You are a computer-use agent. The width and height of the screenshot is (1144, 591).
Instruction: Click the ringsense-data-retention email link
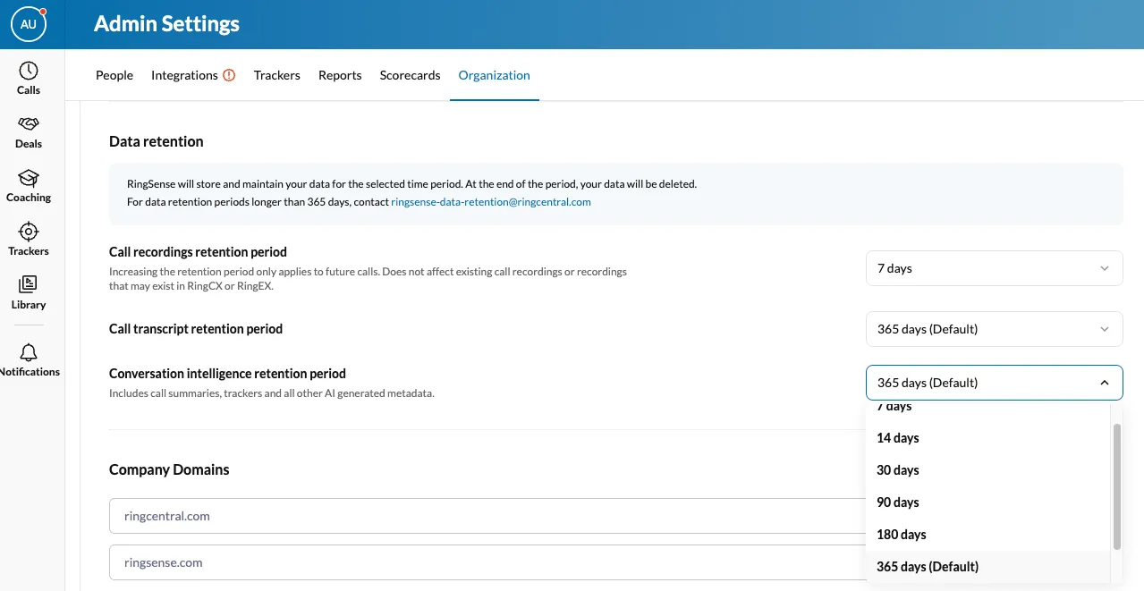[490, 202]
